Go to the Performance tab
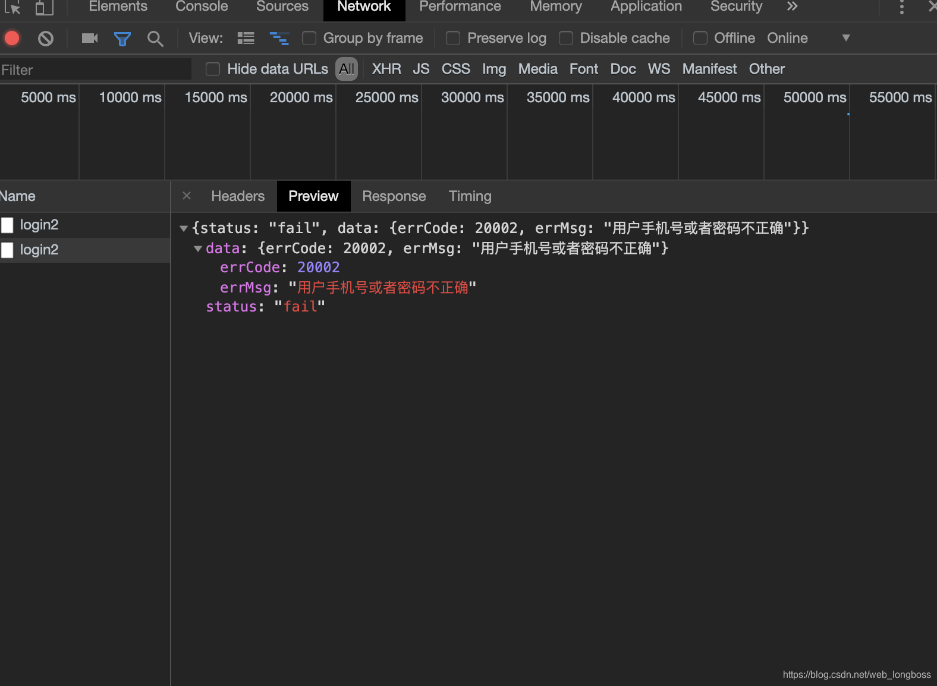The height and width of the screenshot is (686, 937). [x=460, y=7]
